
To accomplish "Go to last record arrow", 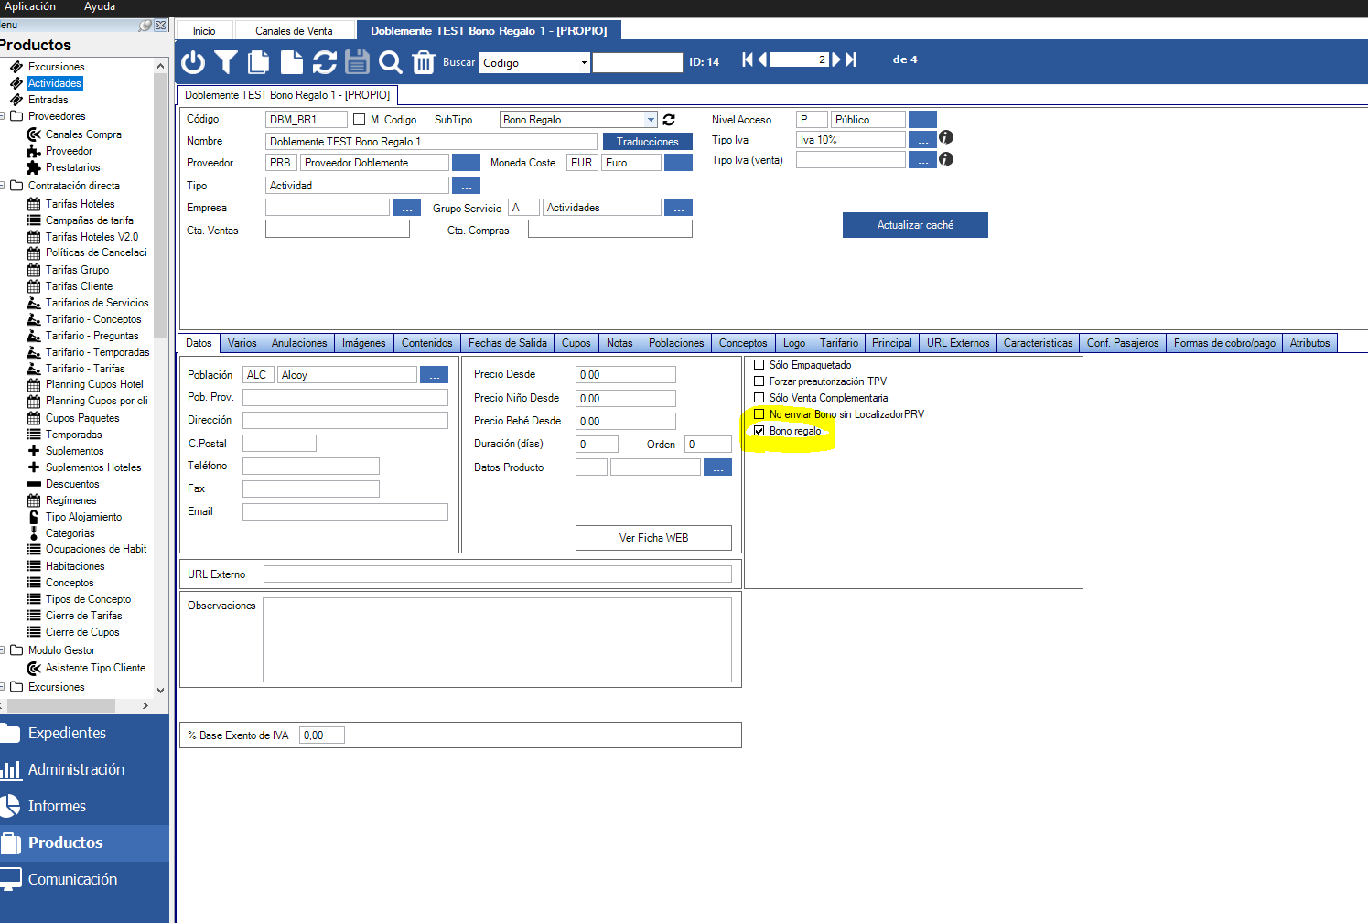I will [851, 59].
